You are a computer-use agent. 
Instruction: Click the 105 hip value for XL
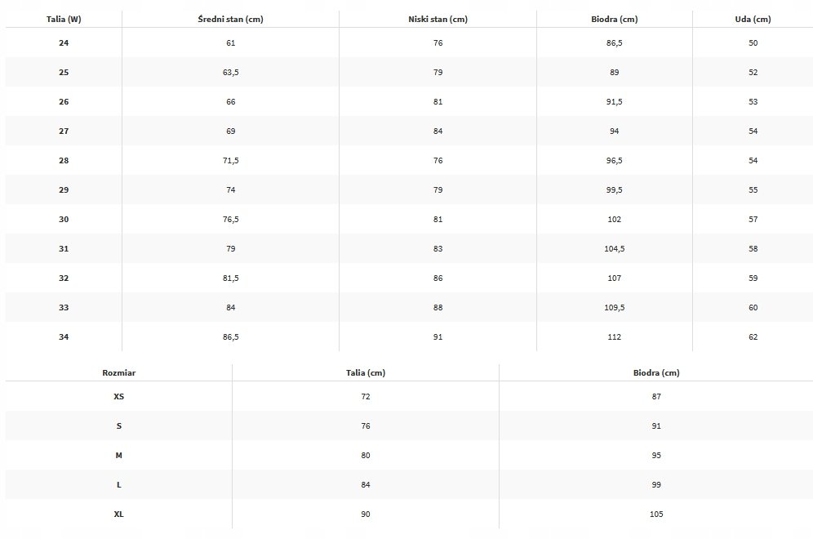[656, 514]
